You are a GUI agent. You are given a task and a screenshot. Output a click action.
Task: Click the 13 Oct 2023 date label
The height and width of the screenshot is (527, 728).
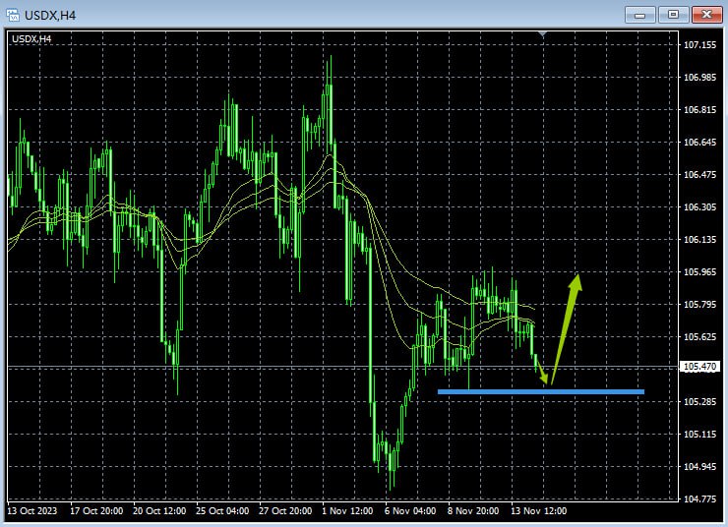[x=34, y=511]
